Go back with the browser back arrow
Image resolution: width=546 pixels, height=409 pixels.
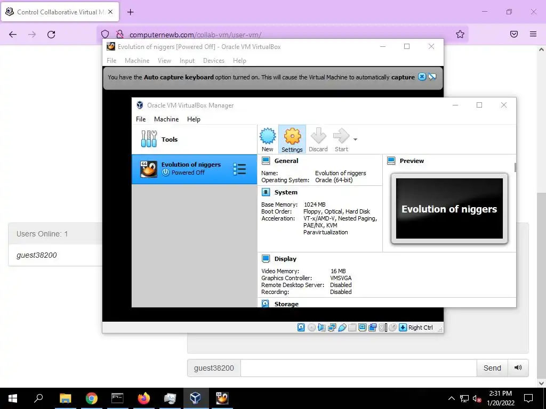pyautogui.click(x=13, y=34)
